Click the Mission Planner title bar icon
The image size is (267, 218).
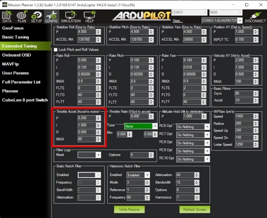click(x=5, y=5)
